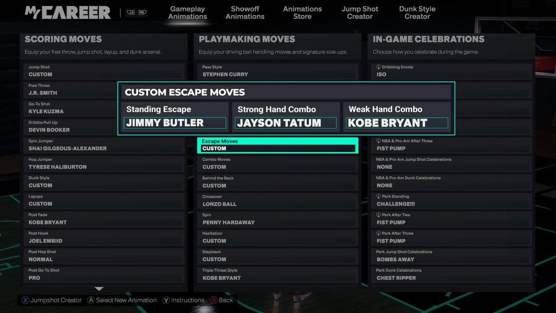Select the Spin Jumper Shai Gilgeous-Alexander row
The height and width of the screenshot is (313, 556).
104,145
